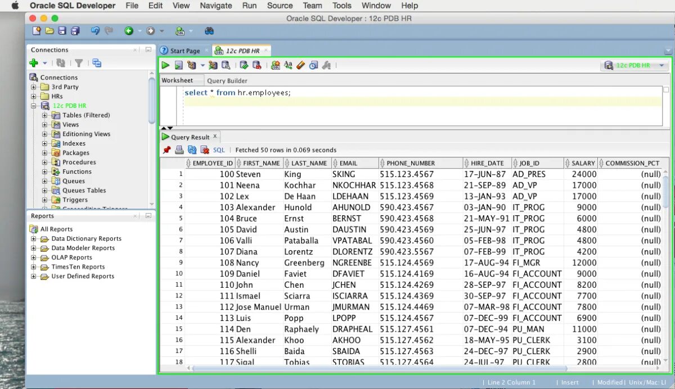Screen dimensions: 675x389
Task: Open the File menu
Action: 132,6
